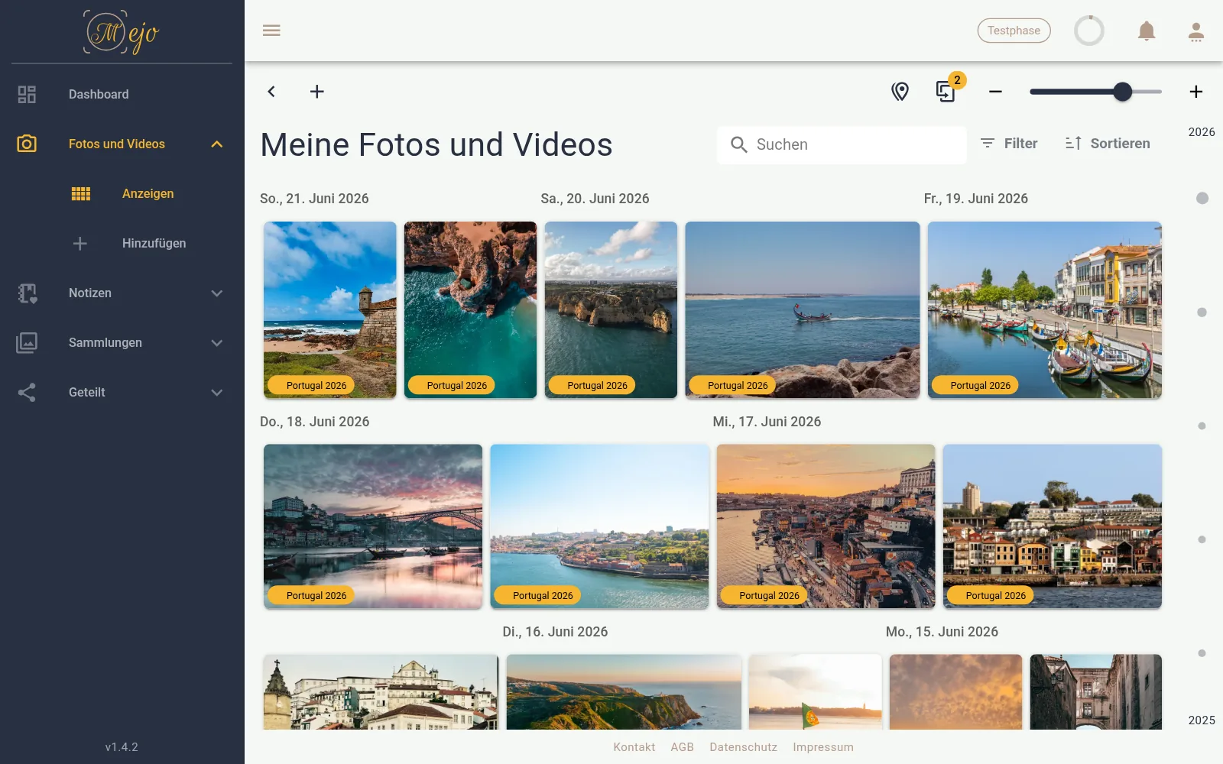1223x764 pixels.
Task: Open the selection icon with badge 2
Action: 946,92
